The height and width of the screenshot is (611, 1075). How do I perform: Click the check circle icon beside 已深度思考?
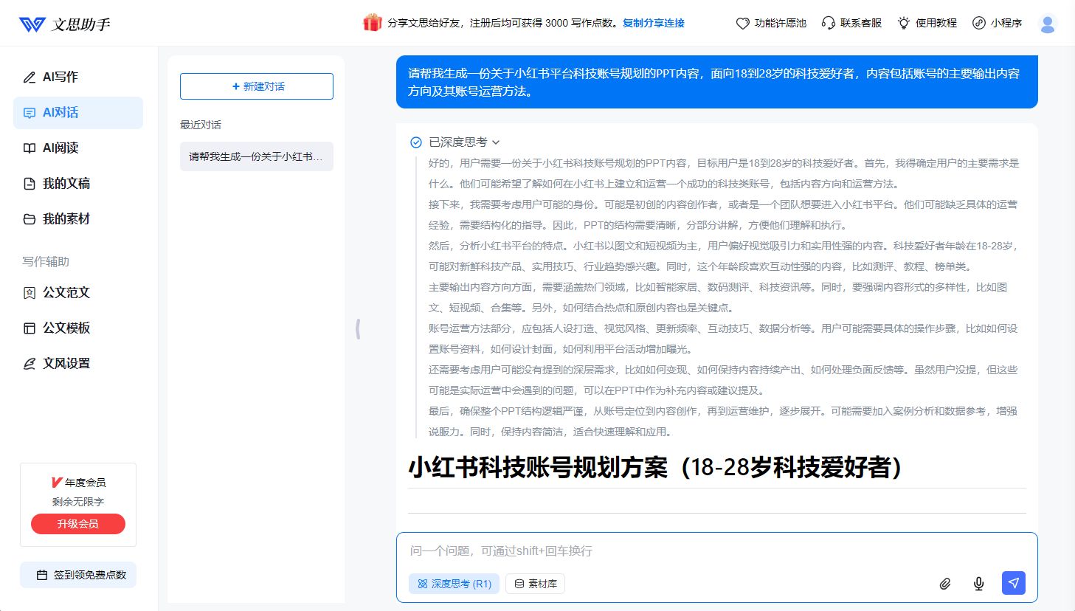416,142
